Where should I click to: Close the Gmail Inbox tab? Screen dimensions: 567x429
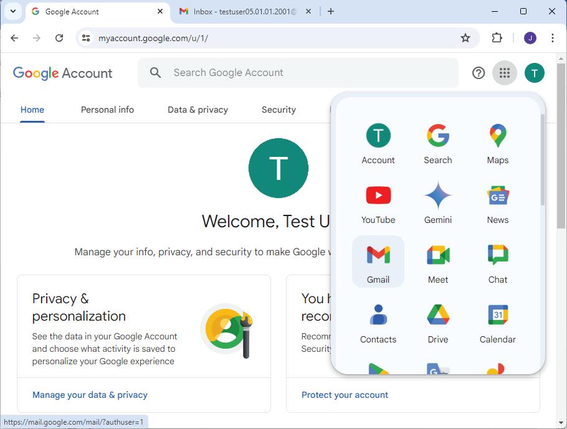tap(308, 12)
